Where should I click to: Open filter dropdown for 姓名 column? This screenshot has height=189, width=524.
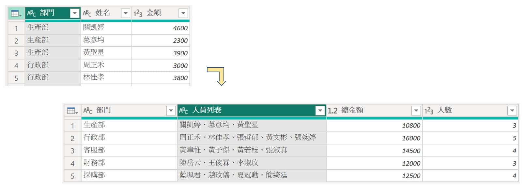(126, 13)
